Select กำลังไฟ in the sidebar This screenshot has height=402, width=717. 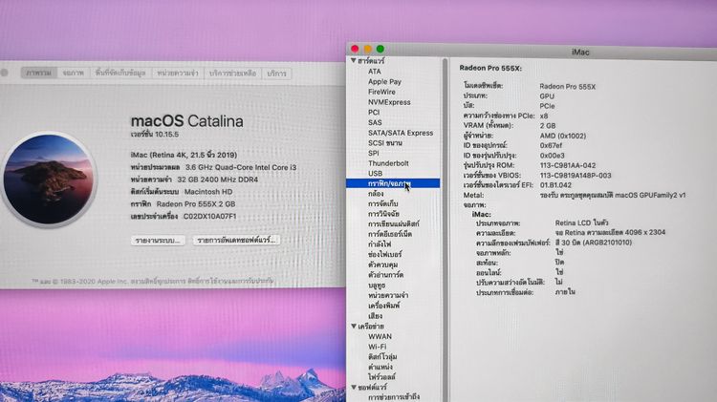tap(380, 244)
